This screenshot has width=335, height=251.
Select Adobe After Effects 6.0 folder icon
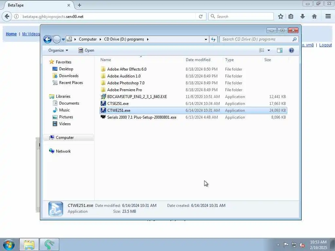coord(103,69)
